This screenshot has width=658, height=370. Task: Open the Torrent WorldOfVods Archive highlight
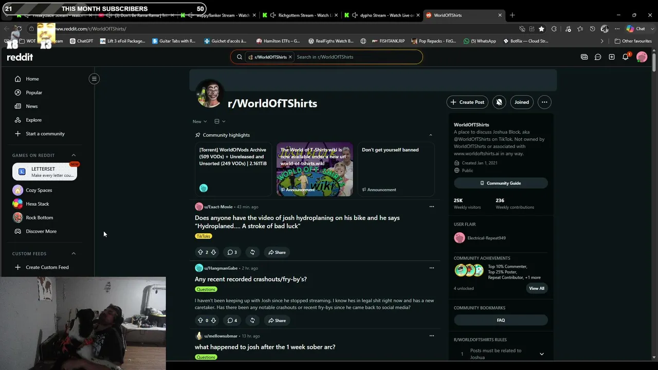[233, 169]
